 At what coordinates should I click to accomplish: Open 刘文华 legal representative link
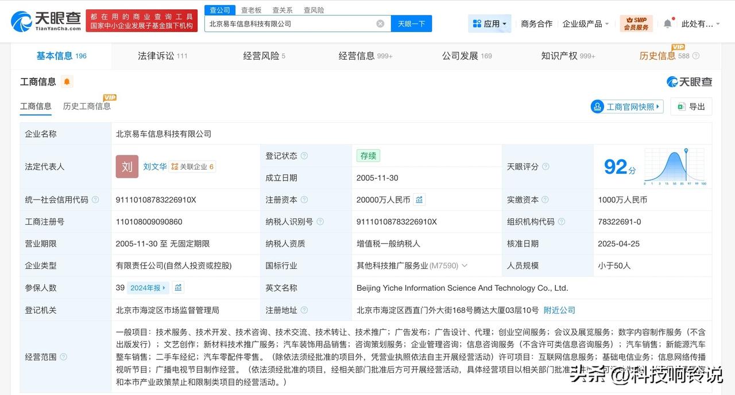click(x=155, y=167)
